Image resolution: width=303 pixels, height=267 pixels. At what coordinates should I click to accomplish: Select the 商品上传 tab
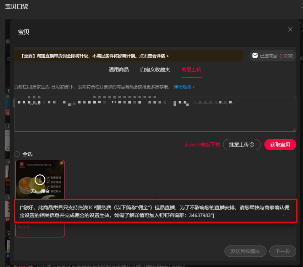point(191,70)
